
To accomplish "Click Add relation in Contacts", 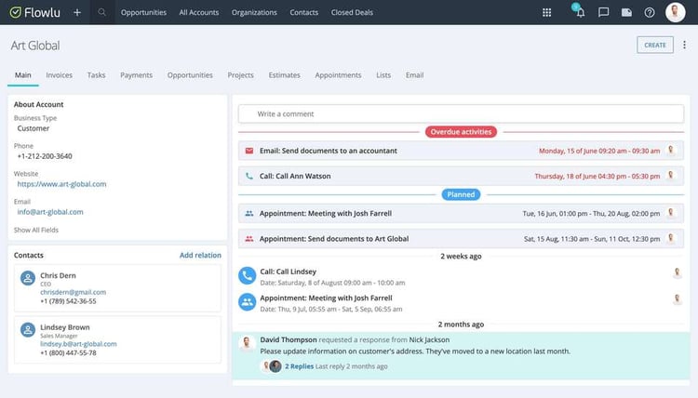I will click(x=200, y=255).
